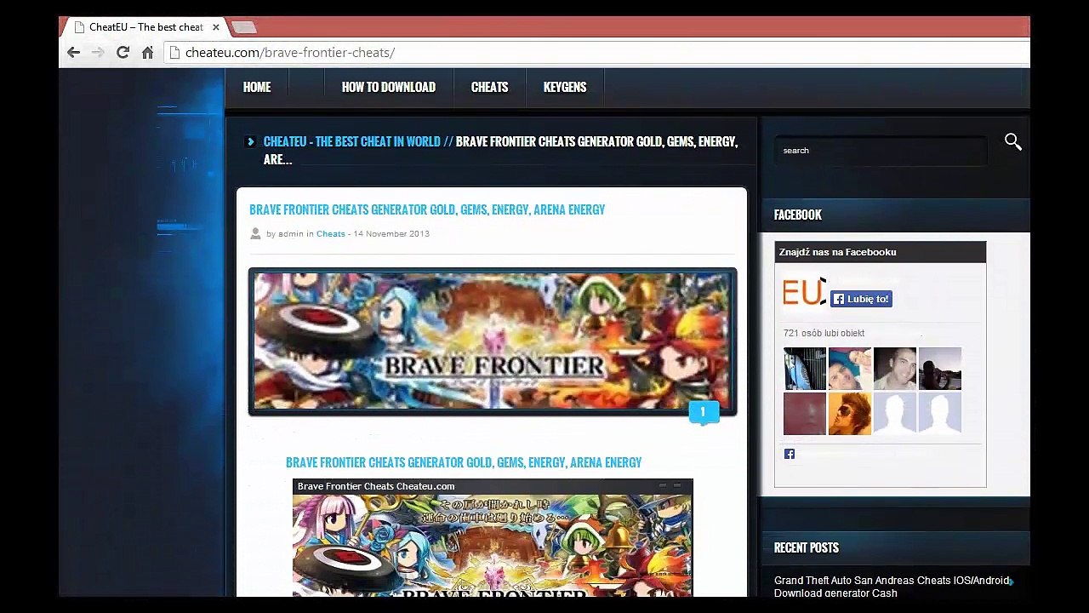Viewport: 1089px width, 613px height.
Task: Click the arrow beside the GTA recent post
Action: (1012, 581)
